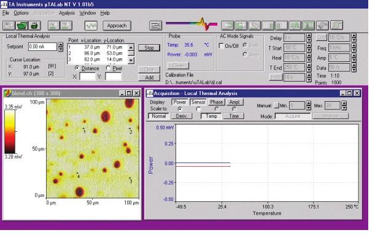Click the X coordinate input field

[x=87, y=77]
